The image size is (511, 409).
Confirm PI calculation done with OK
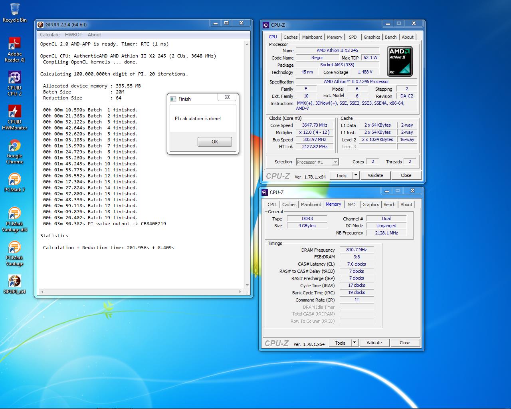(215, 142)
